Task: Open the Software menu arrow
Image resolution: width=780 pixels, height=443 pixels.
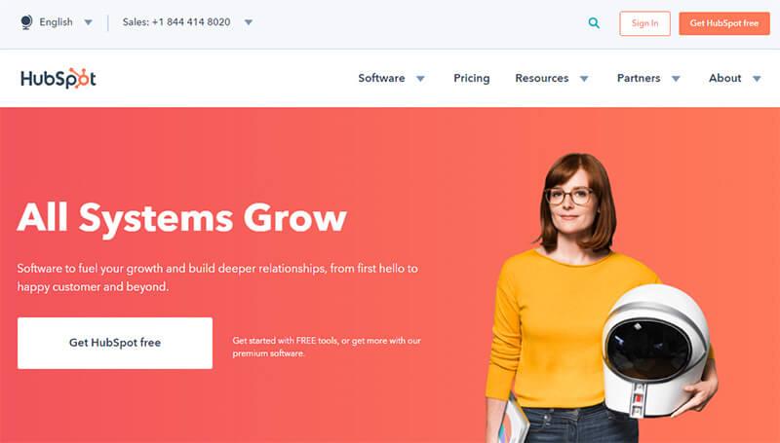Action: pos(420,79)
